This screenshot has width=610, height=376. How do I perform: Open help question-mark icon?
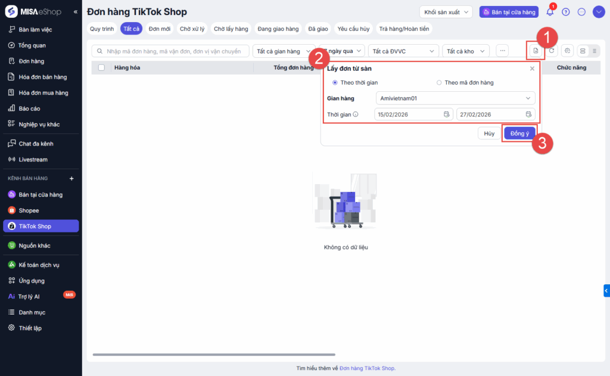tap(566, 12)
